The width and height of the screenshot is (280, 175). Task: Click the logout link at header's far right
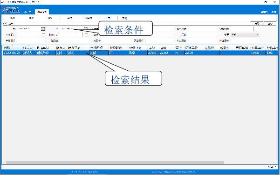[x=273, y=12]
